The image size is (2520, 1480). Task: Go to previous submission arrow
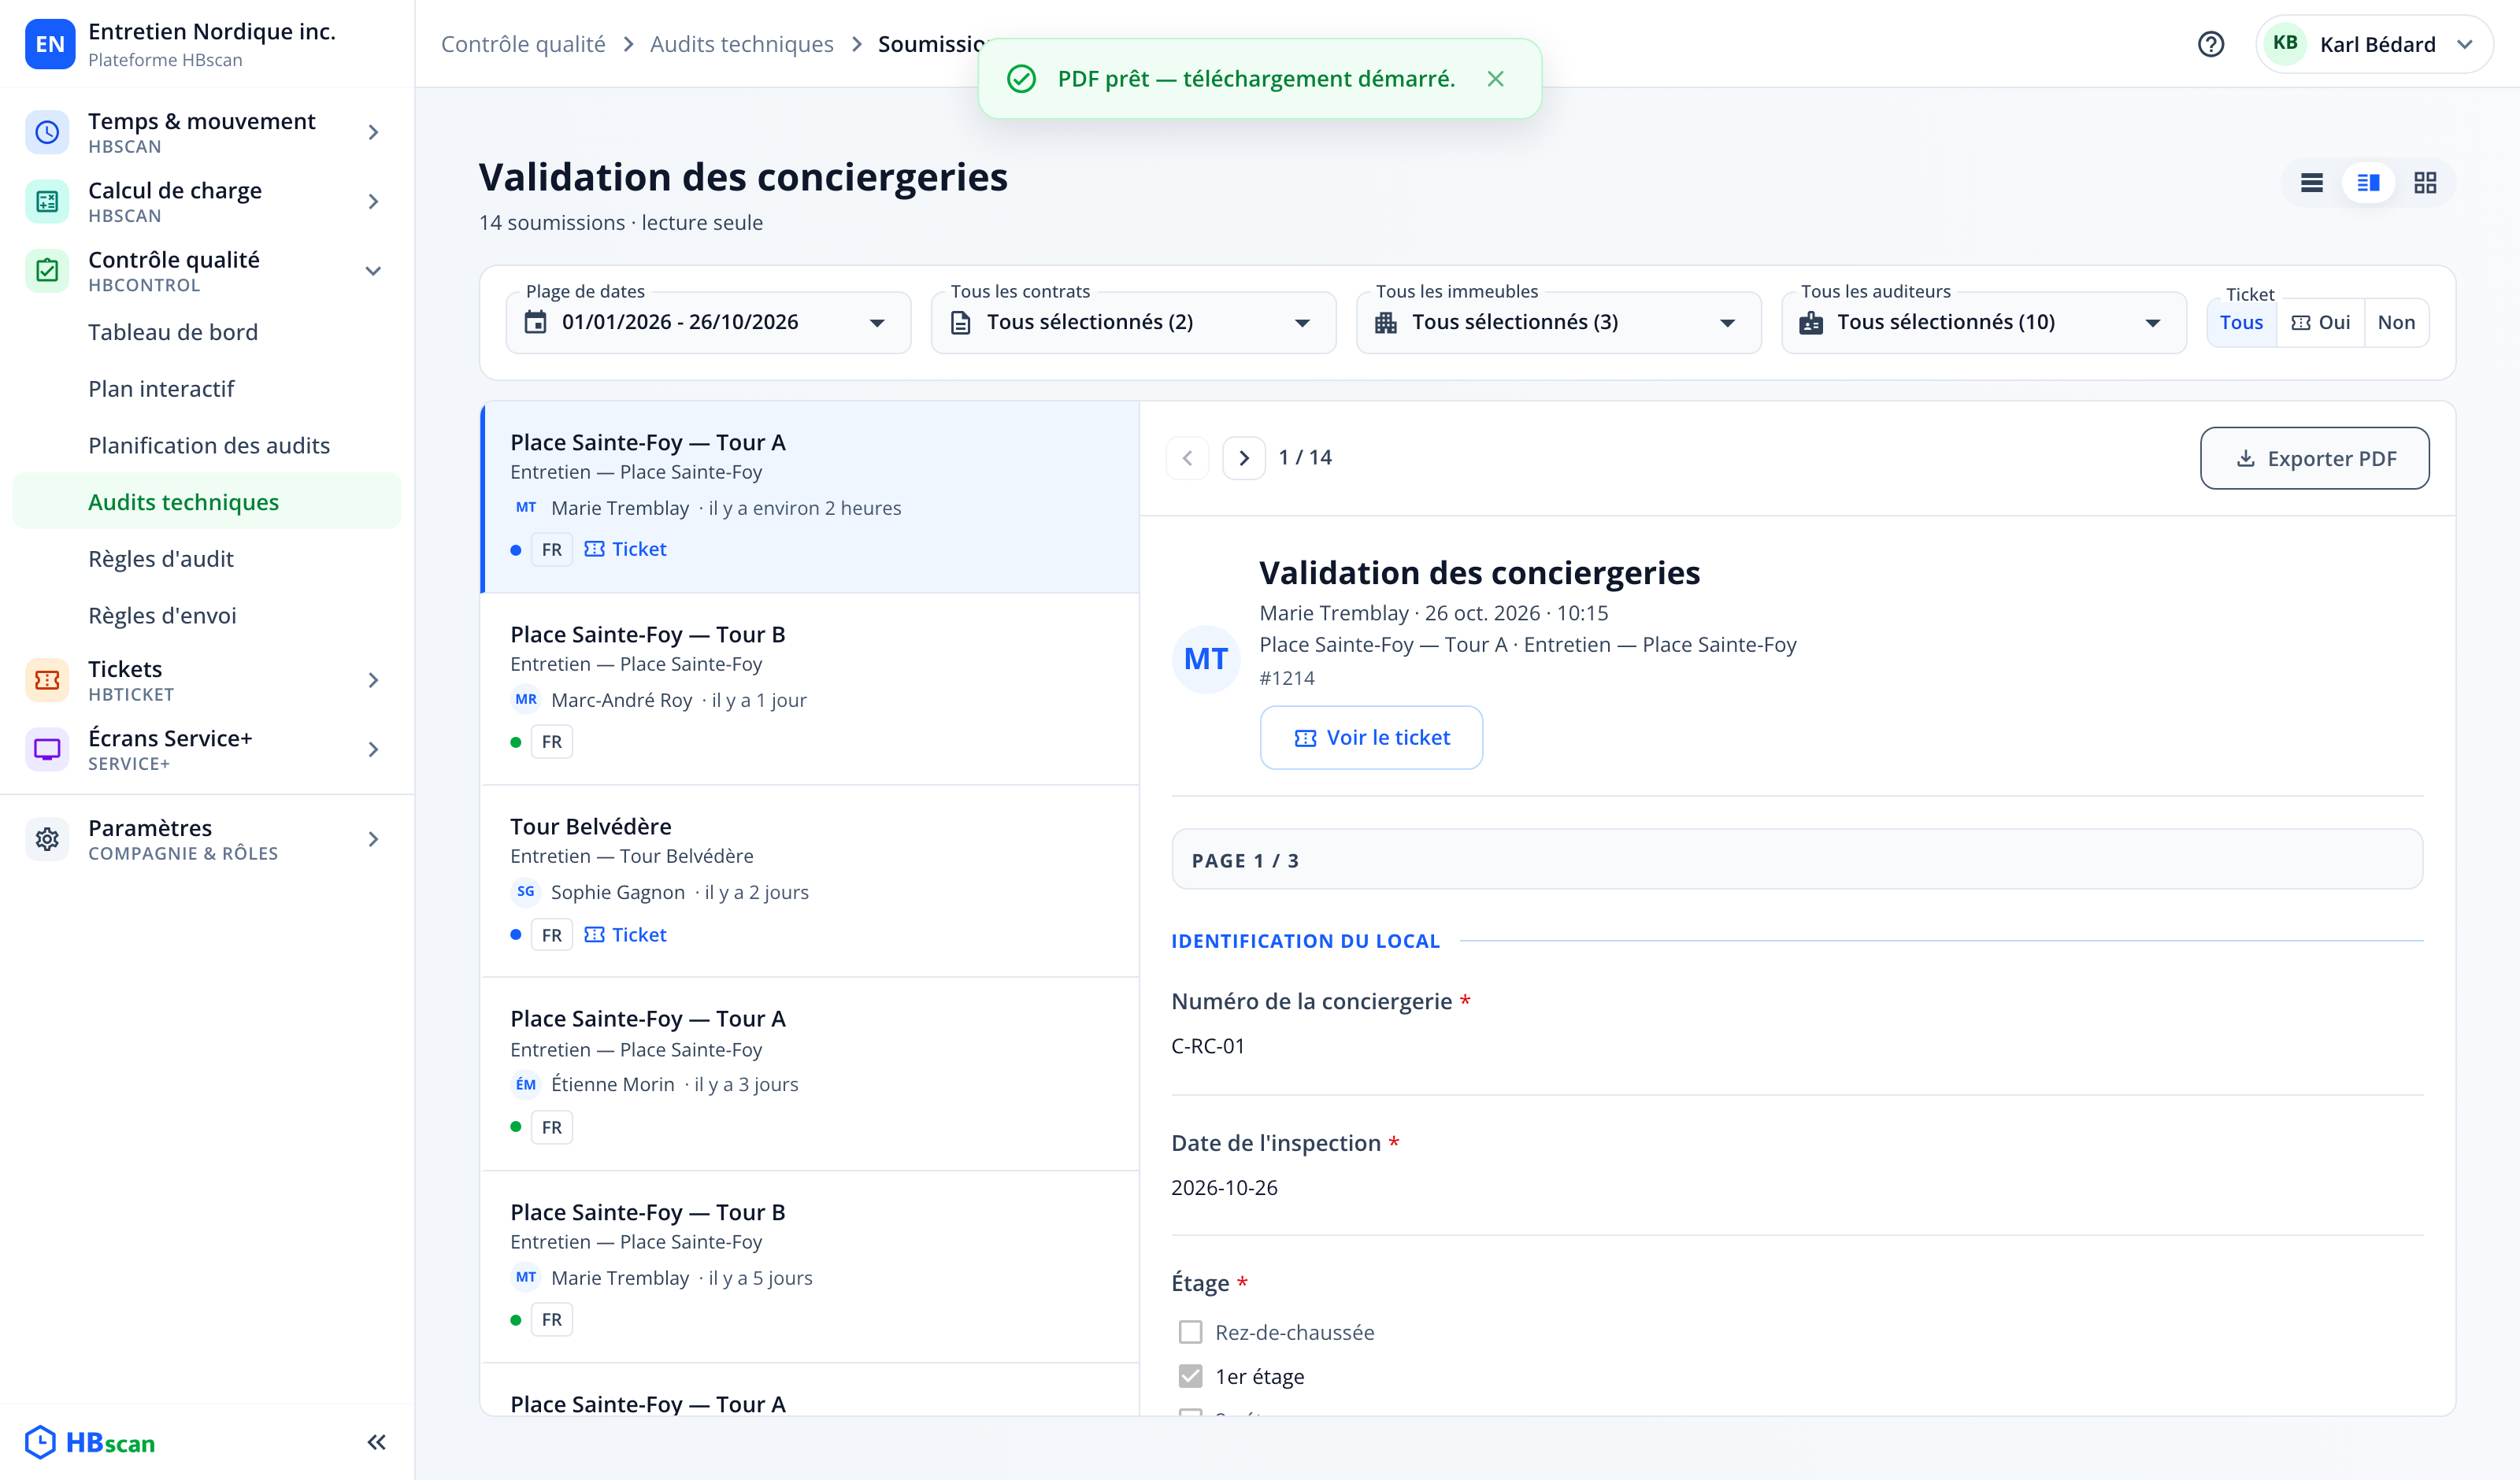pos(1187,458)
